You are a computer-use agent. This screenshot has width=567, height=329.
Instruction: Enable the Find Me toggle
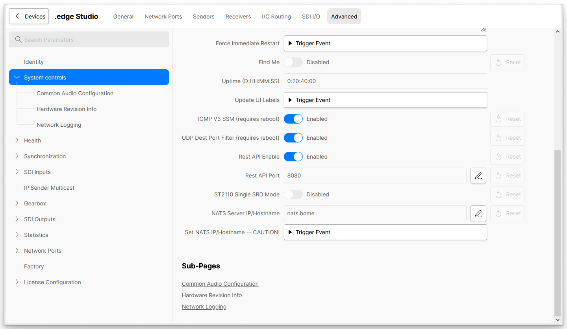293,62
